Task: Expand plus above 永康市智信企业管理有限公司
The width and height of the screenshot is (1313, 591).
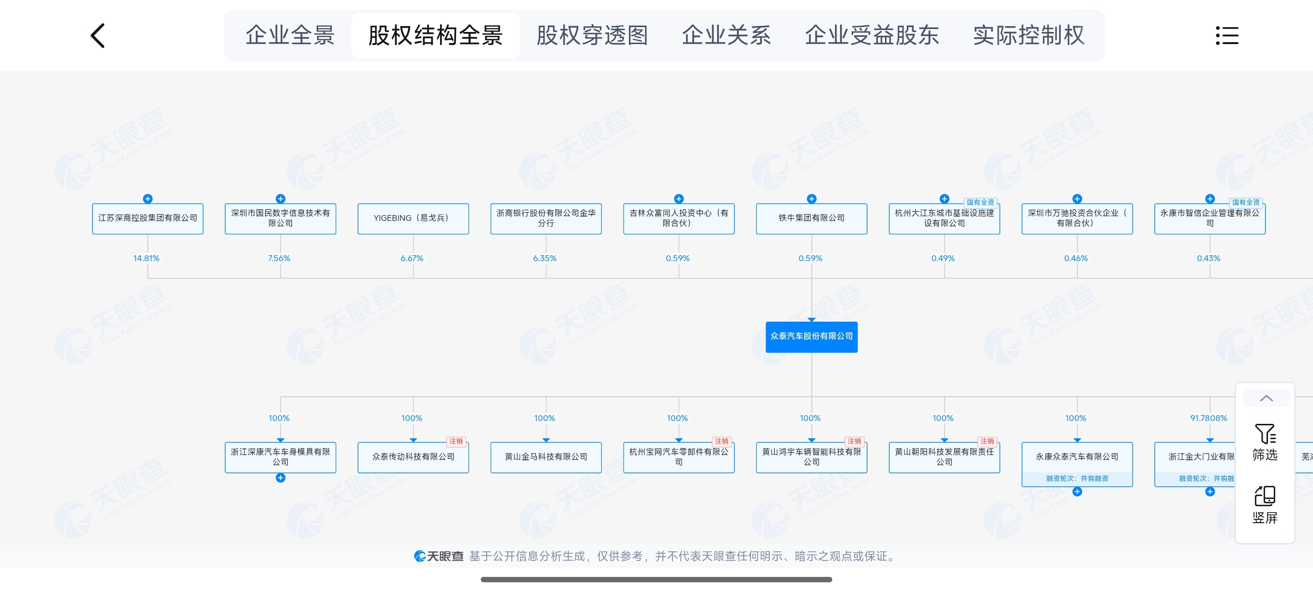Action: coord(1210,198)
